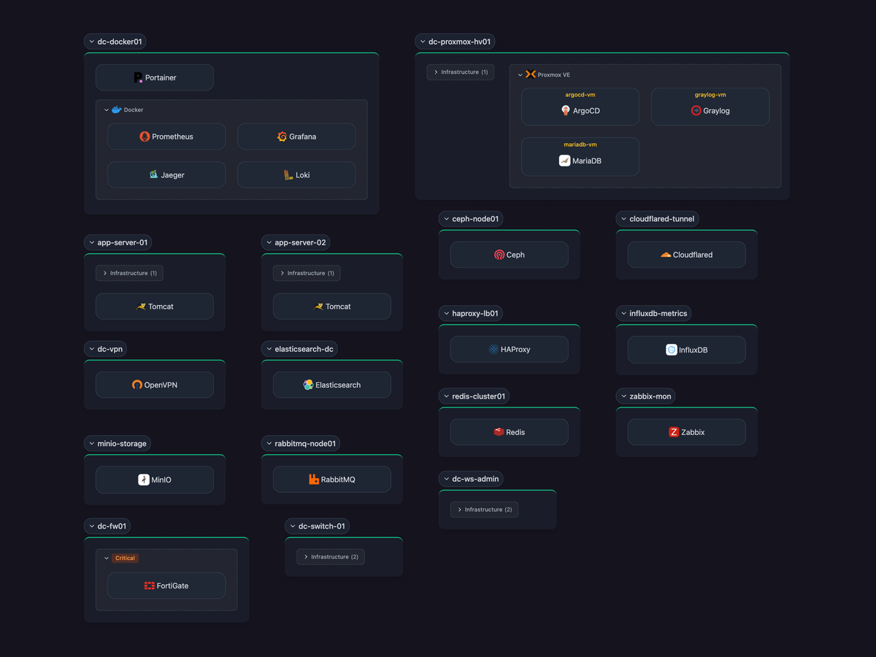Click the Elasticsearch icon

[x=308, y=385]
